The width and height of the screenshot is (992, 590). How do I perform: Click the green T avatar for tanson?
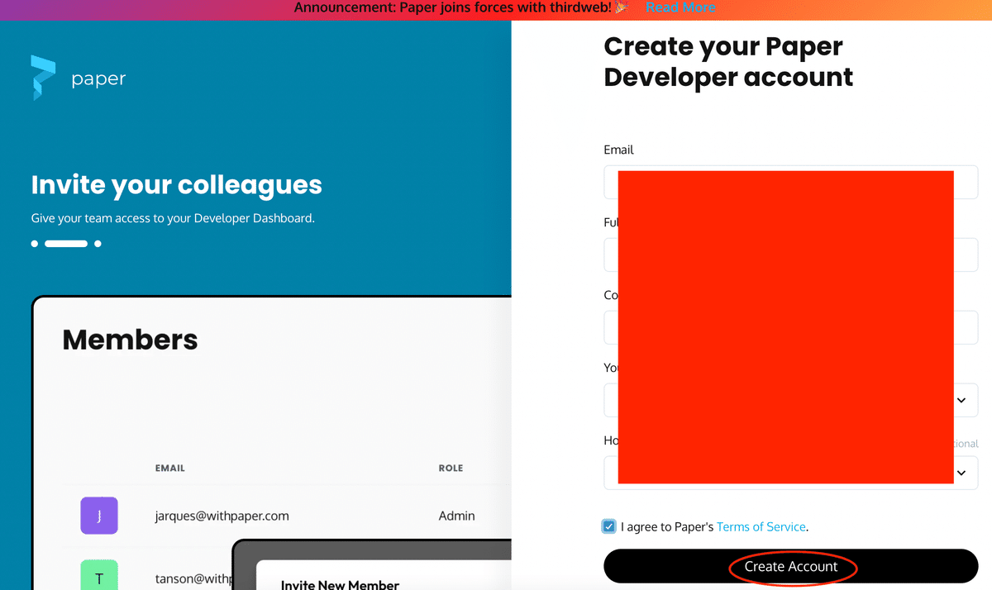(x=99, y=575)
